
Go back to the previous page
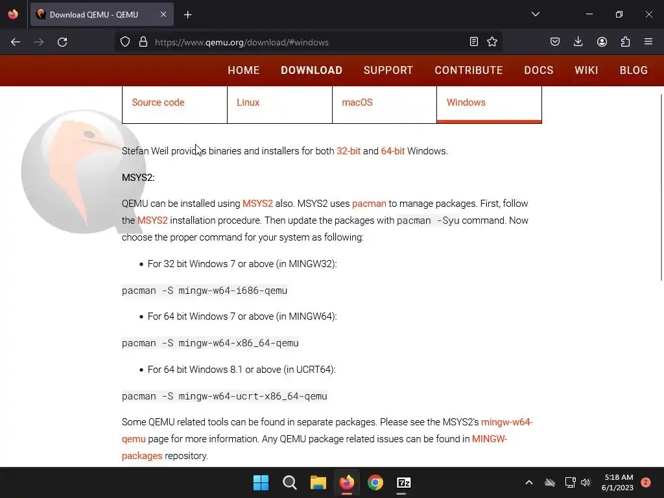click(x=16, y=42)
